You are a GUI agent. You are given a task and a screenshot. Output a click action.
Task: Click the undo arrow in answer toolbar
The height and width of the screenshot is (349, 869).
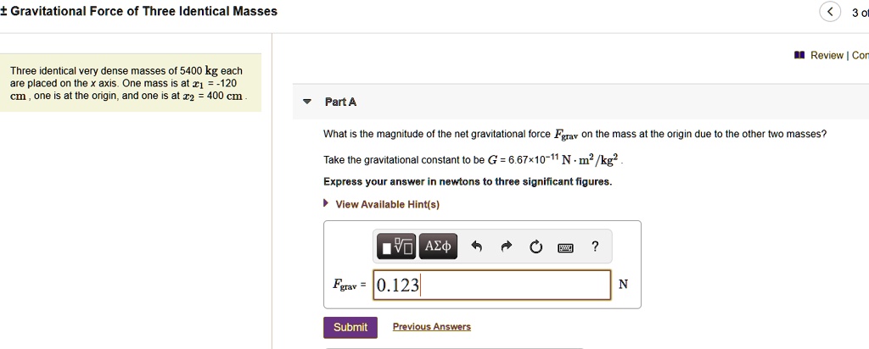click(x=477, y=247)
